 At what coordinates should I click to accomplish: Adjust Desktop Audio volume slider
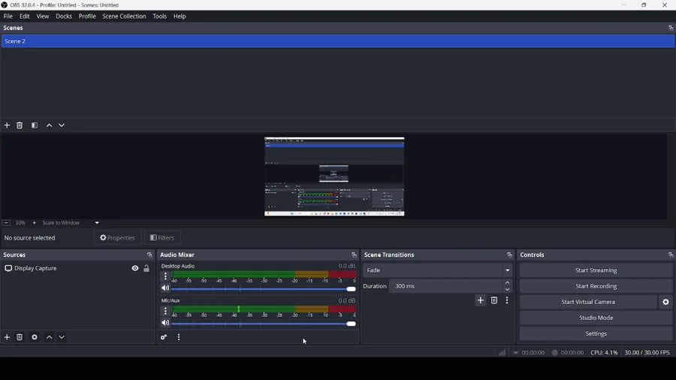pos(264,289)
